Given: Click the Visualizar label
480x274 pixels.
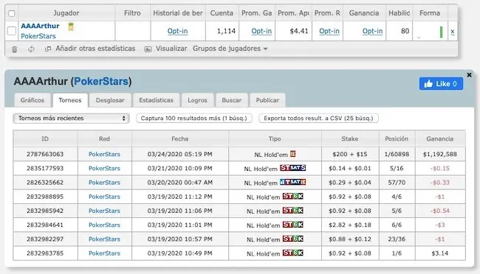Looking at the screenshot, I should tap(171, 49).
